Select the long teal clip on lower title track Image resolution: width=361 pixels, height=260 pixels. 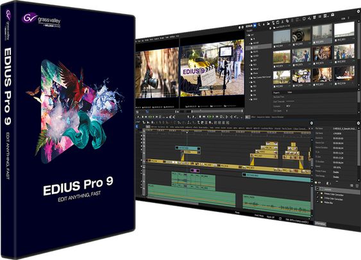click(x=276, y=177)
